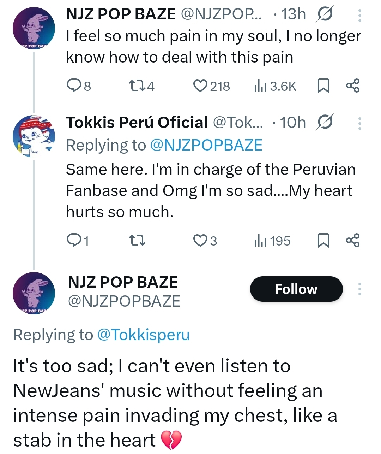Share Tokkis Perú Oficial's tweet
381x454 pixels.
point(353,241)
